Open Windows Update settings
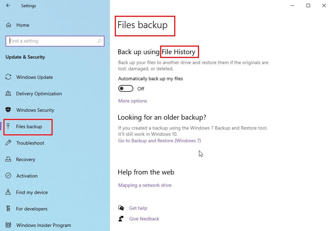The width and height of the screenshot is (332, 231). click(x=35, y=77)
